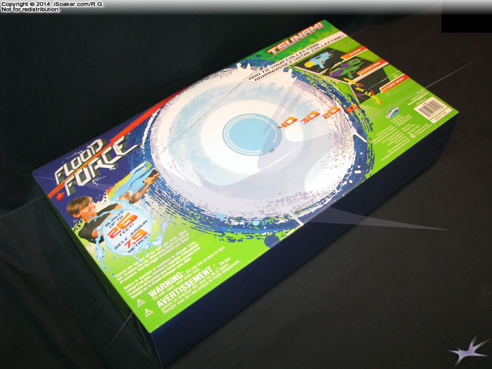Click the "20" target score number
Viewport: 492px width, 369px height.
click(331, 111)
